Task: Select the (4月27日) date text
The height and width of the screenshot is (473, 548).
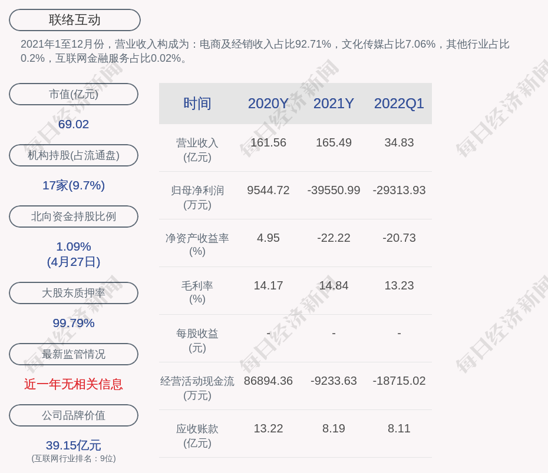Action: 74,262
